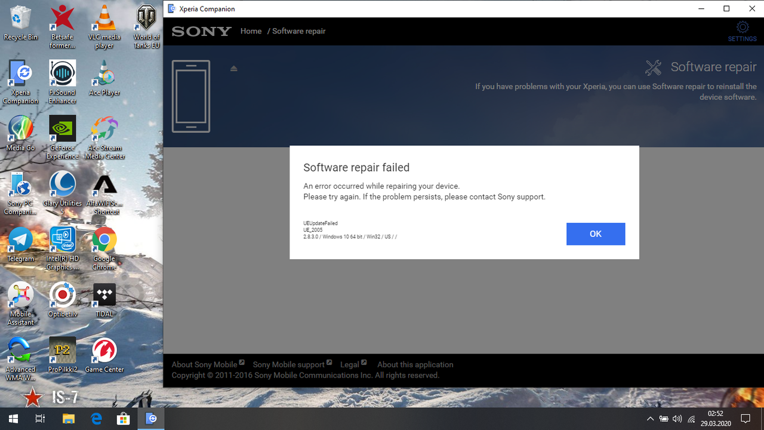
Task: Select the Optibet.lv desktop shortcut
Action: click(x=63, y=300)
